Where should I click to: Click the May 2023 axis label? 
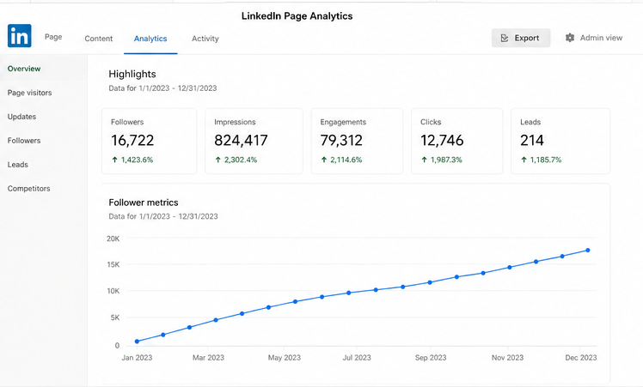click(285, 358)
